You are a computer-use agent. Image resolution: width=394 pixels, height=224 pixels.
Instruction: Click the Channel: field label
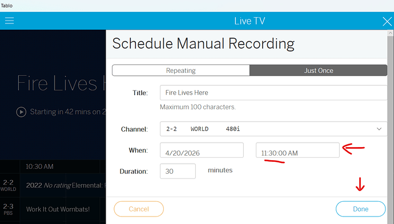click(x=134, y=129)
